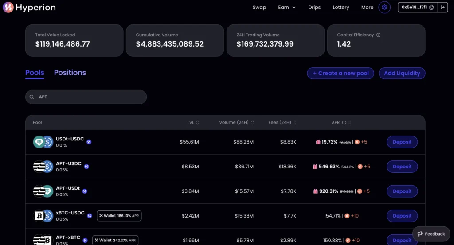454x245 pixels.
Task: Select the Pools tab
Action: click(35, 73)
